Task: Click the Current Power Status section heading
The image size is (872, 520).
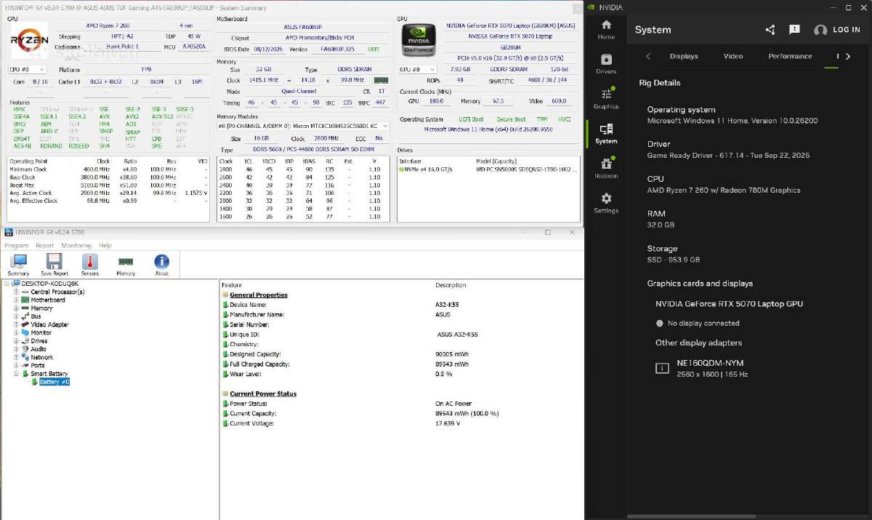Action: [263, 393]
